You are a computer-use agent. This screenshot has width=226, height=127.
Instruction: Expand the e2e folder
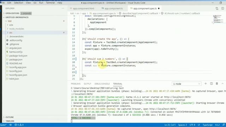pyautogui.click(x=11, y=25)
